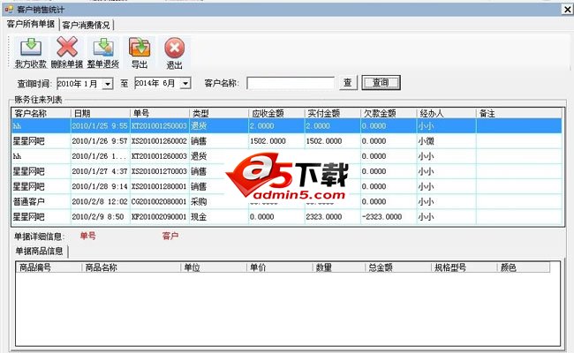The height and width of the screenshot is (353, 574).
Task: Click the 欠款金额 column header
Action: point(389,113)
